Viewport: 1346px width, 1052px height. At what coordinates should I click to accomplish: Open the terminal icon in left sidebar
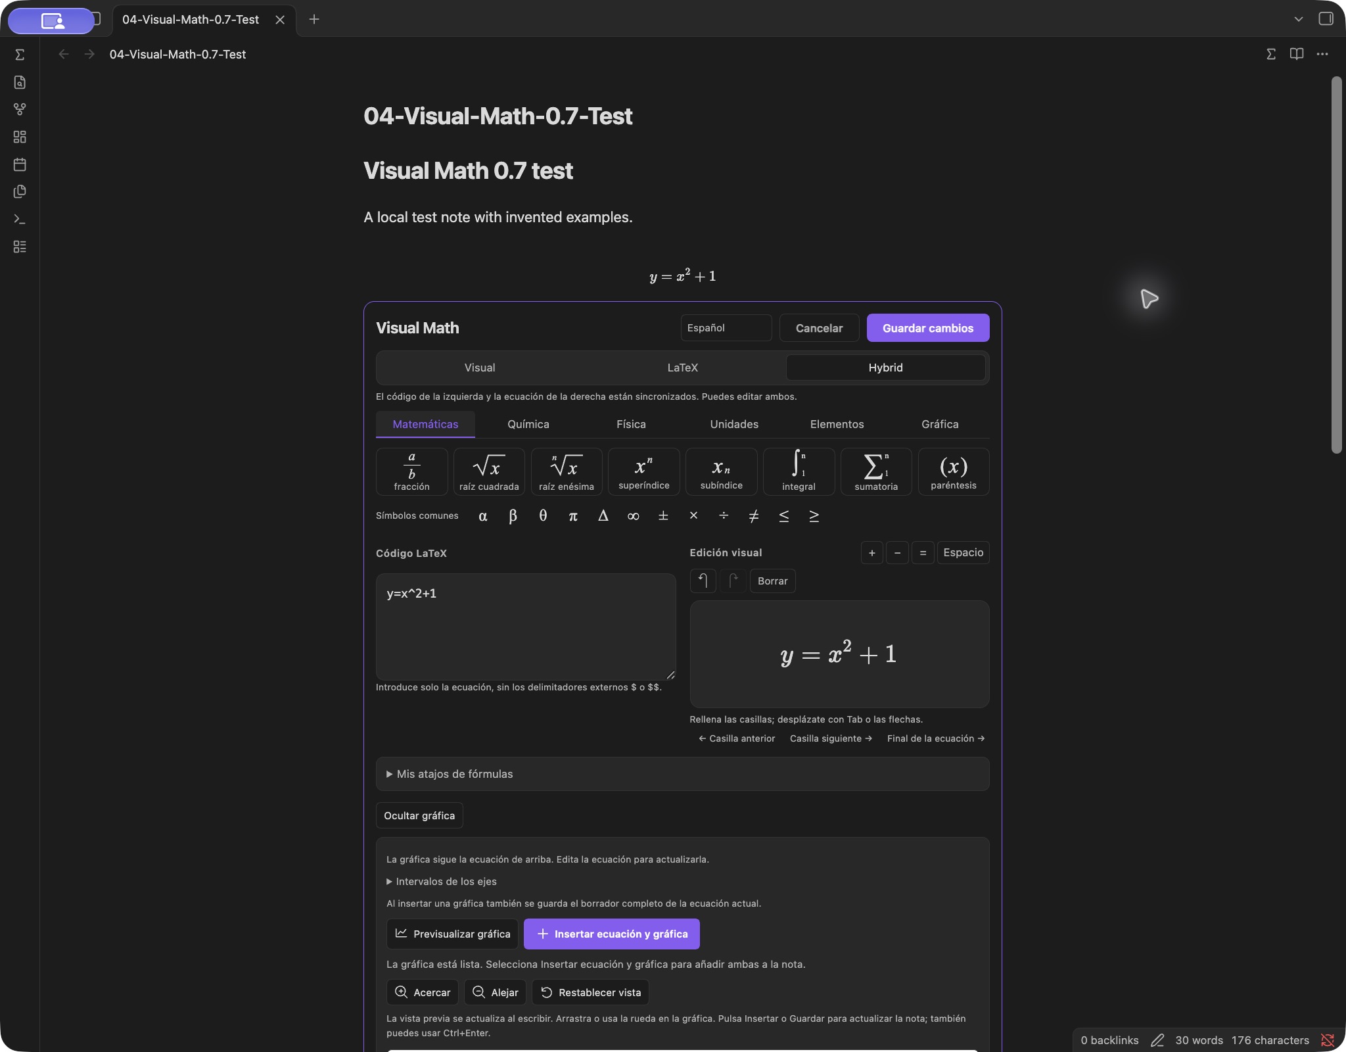20,219
